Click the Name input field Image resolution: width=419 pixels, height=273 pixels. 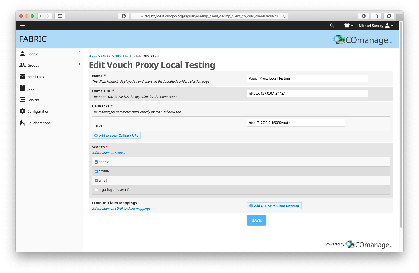307,78
